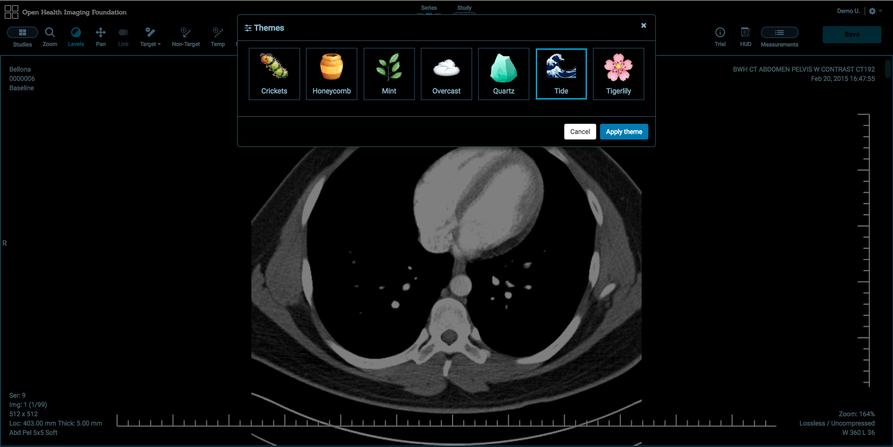The height and width of the screenshot is (447, 893).
Task: Toggle the Studies panel
Action: point(22,37)
